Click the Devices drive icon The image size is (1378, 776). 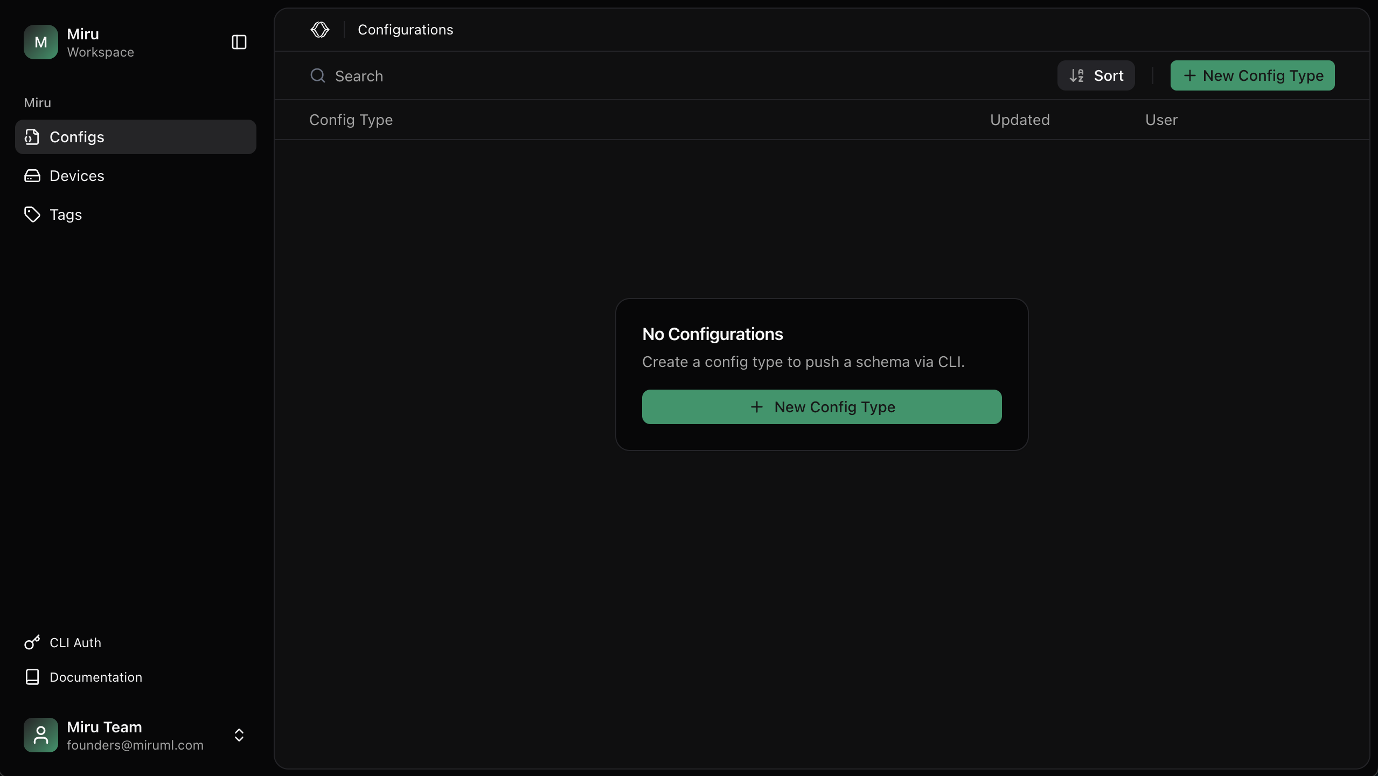click(x=32, y=176)
